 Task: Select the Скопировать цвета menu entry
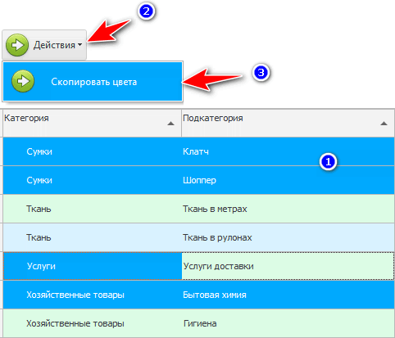pyautogui.click(x=93, y=82)
